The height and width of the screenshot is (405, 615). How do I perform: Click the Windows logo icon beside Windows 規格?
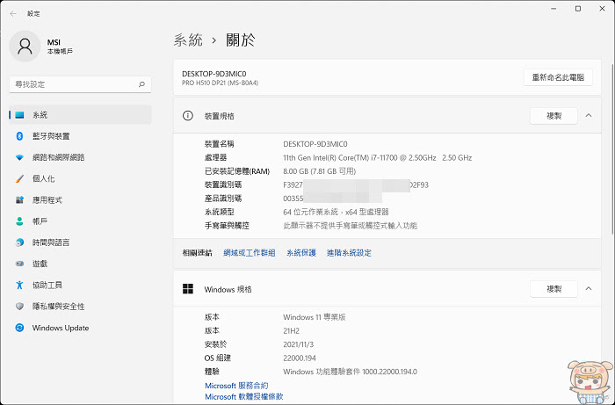pos(188,289)
